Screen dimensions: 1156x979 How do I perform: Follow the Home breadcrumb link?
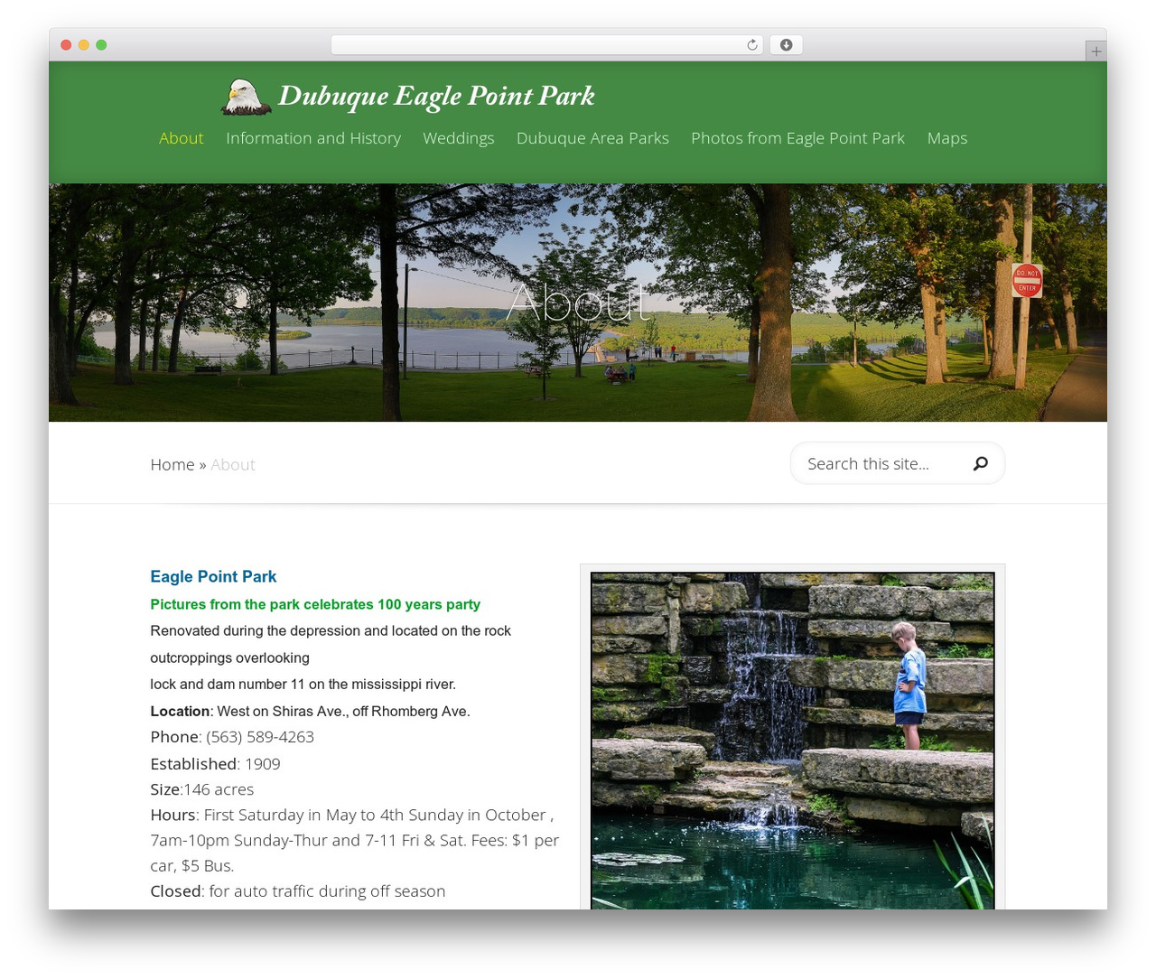(x=172, y=464)
